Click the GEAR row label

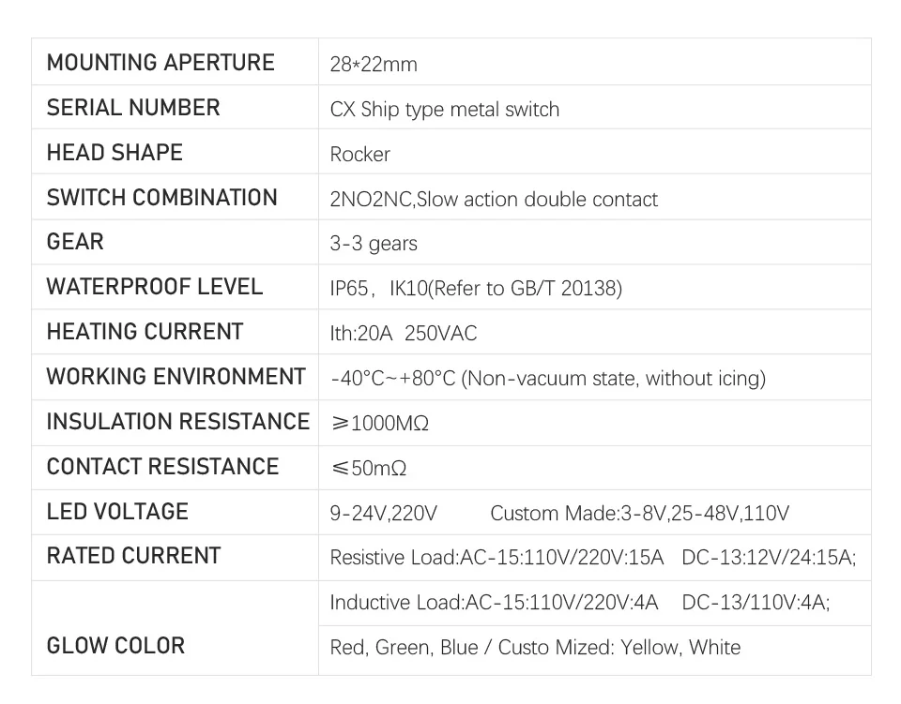point(75,242)
